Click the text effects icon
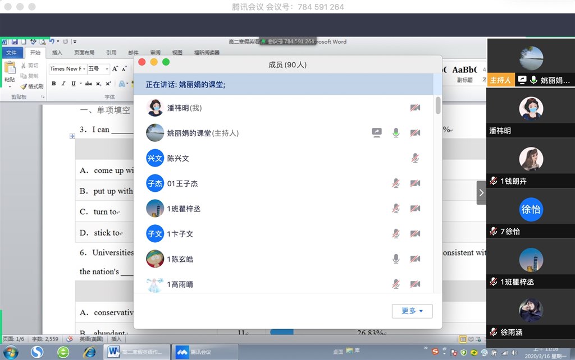The width and height of the screenshot is (575, 360). coord(122,84)
